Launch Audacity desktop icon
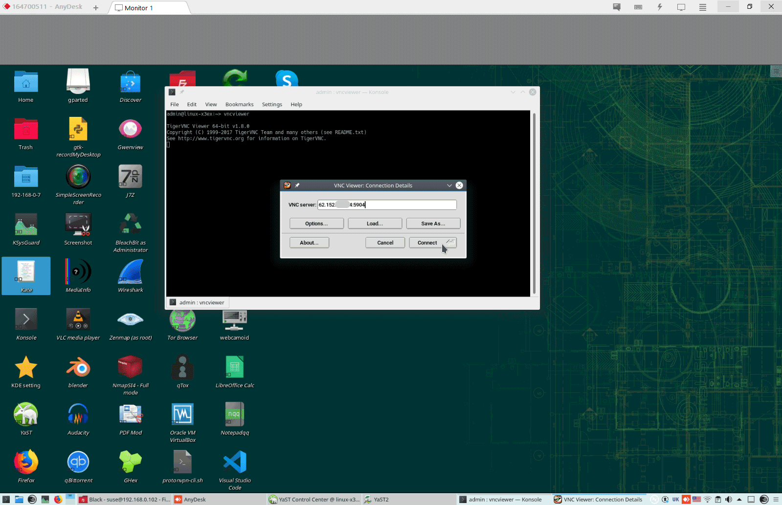Viewport: 782px width, 505px height. coord(78,419)
